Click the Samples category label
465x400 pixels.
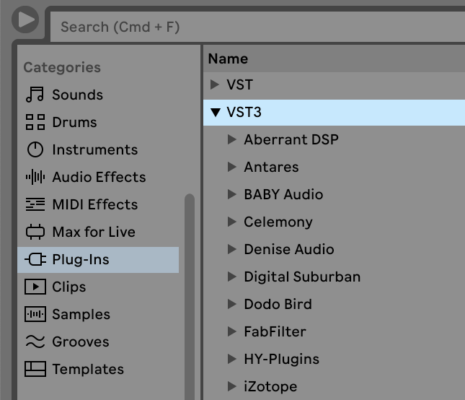(81, 314)
